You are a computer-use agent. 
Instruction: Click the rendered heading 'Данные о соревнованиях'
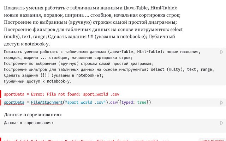[x=33, y=115]
